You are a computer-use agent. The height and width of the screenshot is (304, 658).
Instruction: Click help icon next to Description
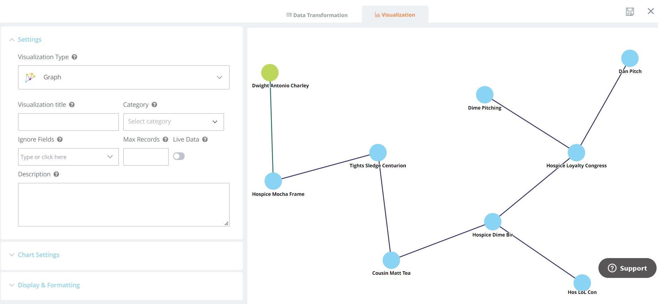coord(56,174)
